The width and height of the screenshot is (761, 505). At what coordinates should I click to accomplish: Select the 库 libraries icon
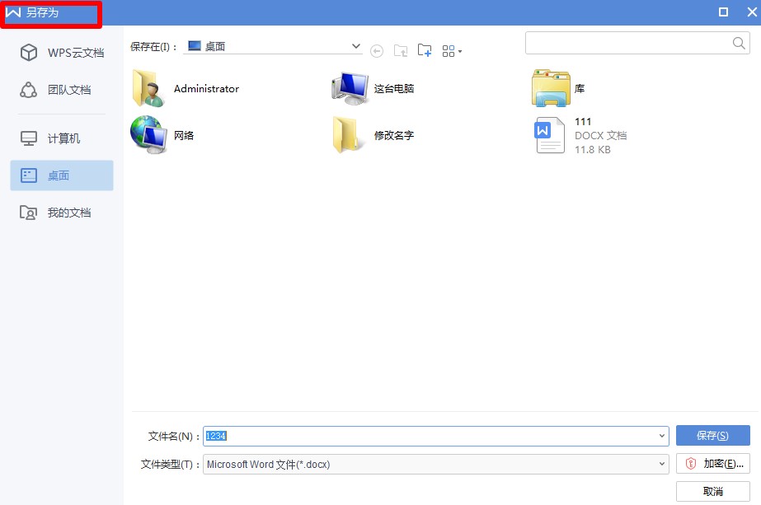(551, 88)
